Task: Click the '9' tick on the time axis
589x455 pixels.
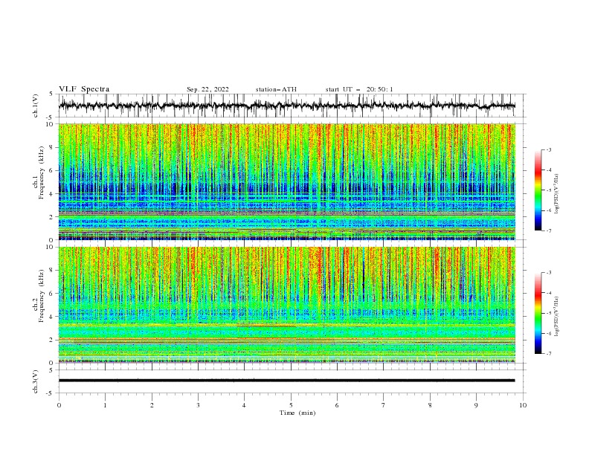Action: [476, 405]
